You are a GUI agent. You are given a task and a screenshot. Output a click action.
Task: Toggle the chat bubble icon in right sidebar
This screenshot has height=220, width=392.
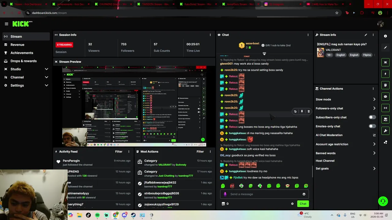click(385, 97)
